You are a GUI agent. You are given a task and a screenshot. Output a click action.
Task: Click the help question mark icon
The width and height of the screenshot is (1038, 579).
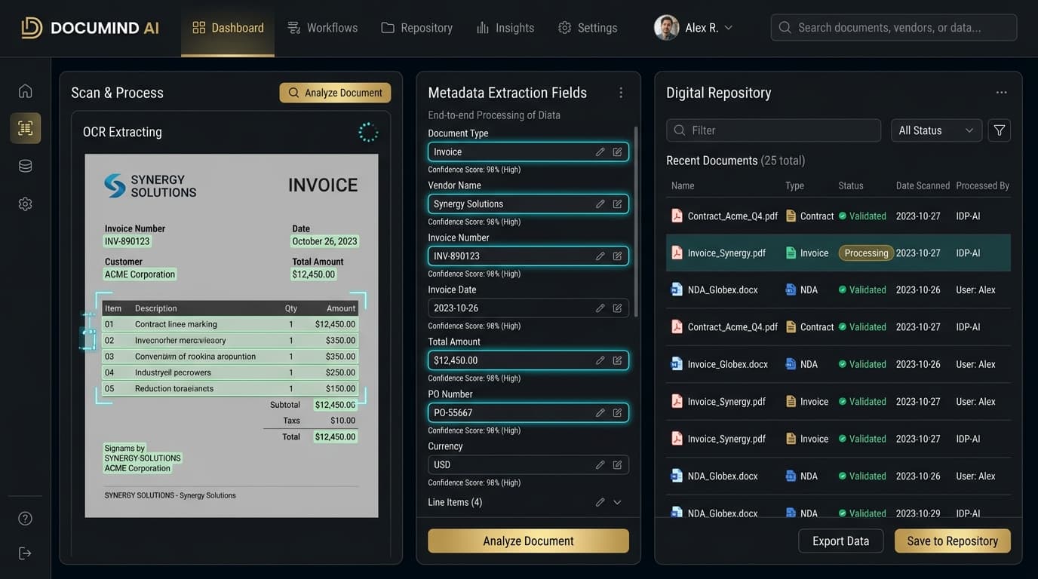[x=25, y=518]
